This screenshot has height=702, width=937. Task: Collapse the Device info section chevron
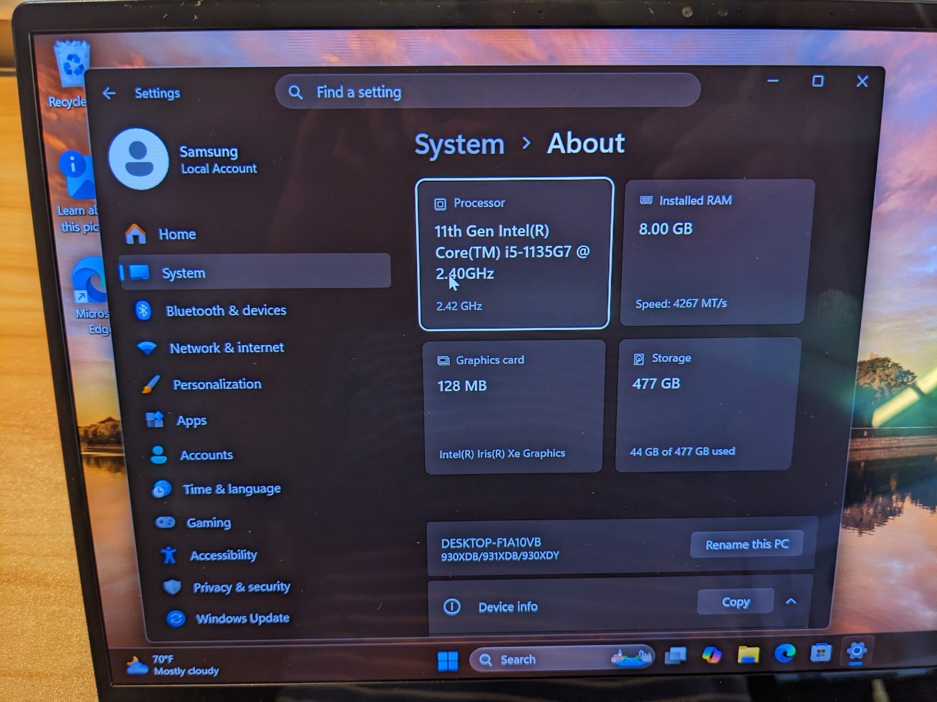coord(791,601)
